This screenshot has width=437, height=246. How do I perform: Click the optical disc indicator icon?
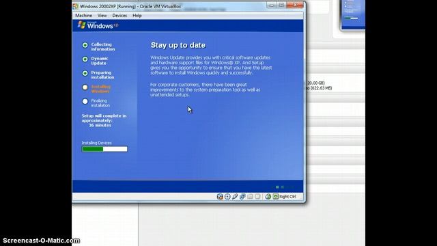click(227, 197)
